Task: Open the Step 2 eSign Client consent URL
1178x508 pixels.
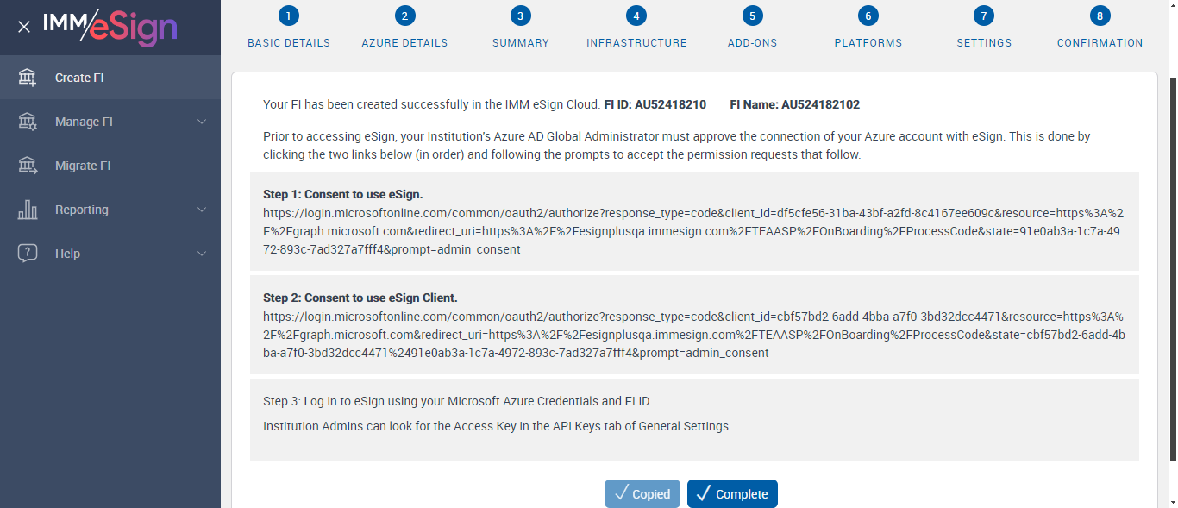Action: (x=693, y=335)
